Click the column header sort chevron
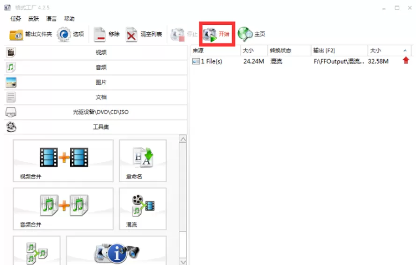416x265 pixels. tap(405, 50)
